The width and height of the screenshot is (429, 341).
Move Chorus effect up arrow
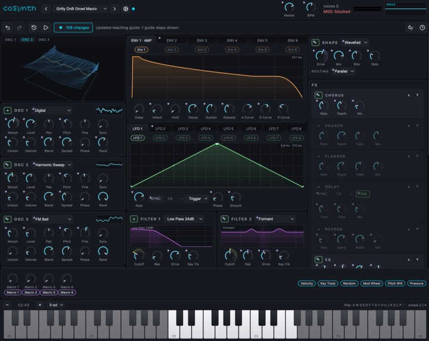(x=409, y=95)
